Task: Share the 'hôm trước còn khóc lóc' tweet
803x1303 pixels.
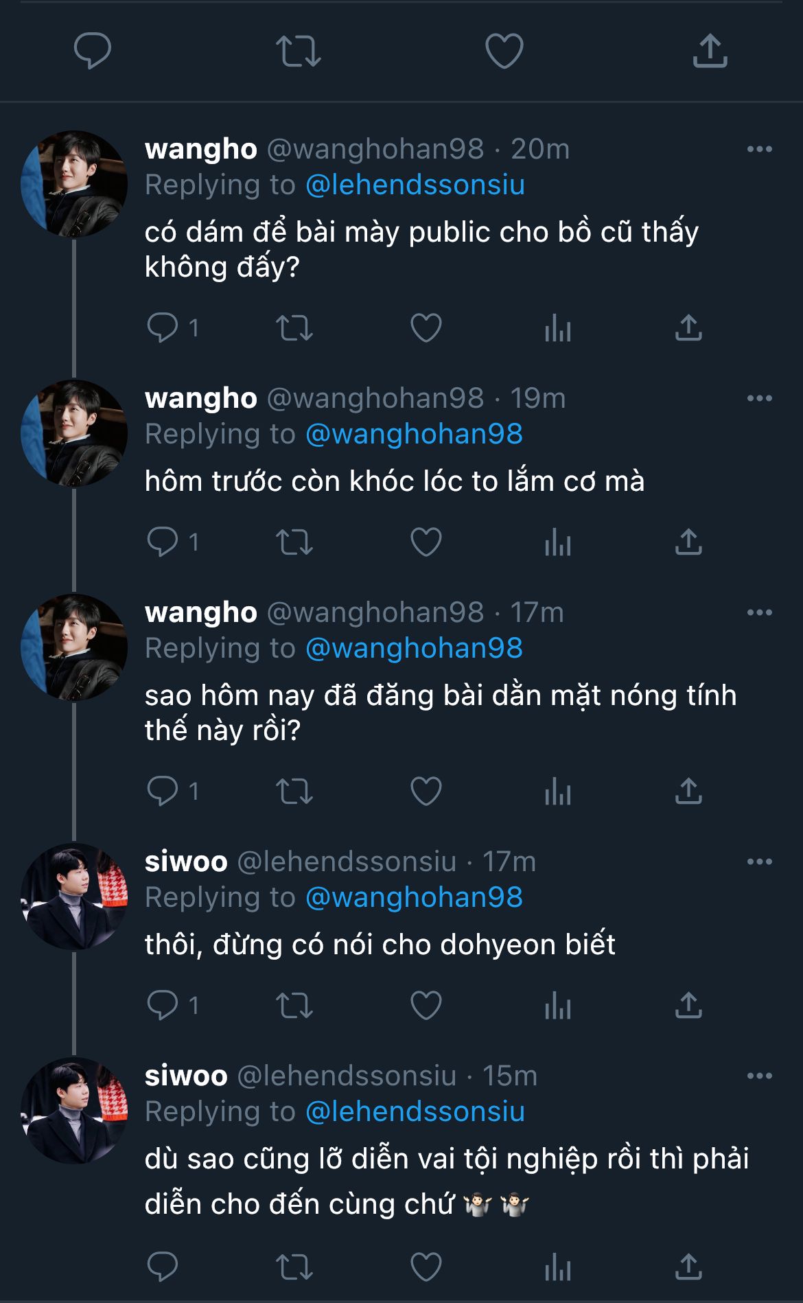Action: click(x=688, y=542)
